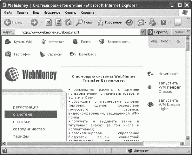Click the Сервисы gears icon
The image size is (192, 155).
(x=42, y=54)
